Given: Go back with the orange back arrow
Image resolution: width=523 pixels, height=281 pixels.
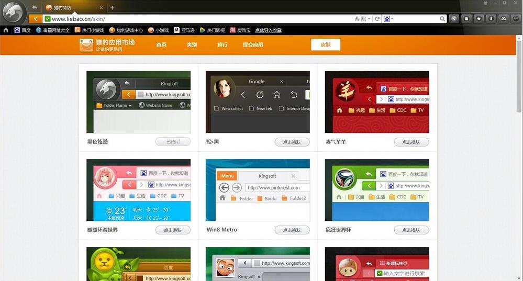Looking at the screenshot, I should point(36,19).
